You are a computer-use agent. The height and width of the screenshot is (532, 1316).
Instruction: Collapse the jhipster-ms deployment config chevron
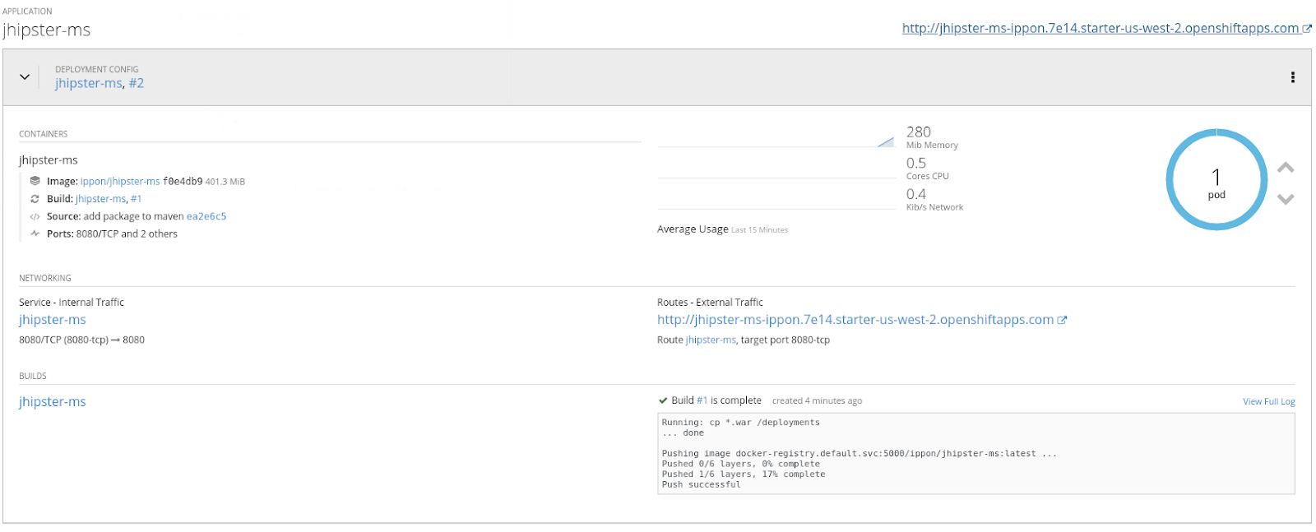click(25, 76)
